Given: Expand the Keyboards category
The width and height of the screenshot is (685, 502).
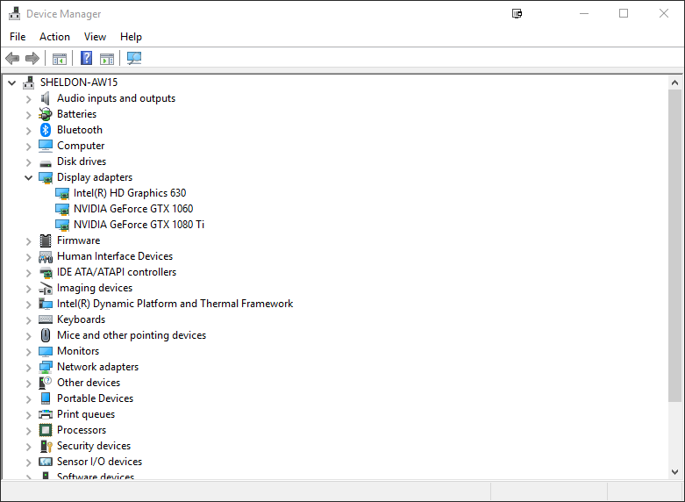Looking at the screenshot, I should pyautogui.click(x=28, y=320).
